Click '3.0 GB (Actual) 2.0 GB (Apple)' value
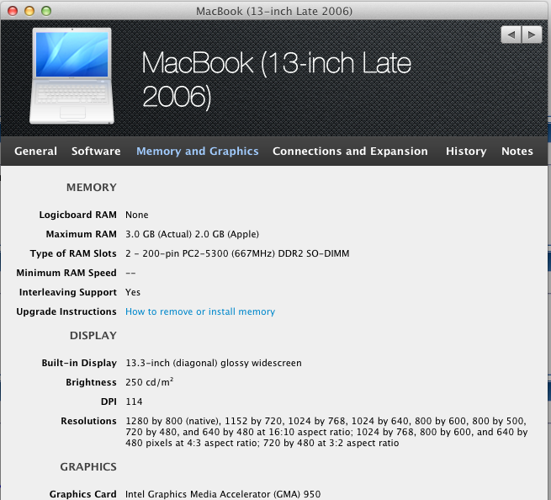 pyautogui.click(x=192, y=234)
